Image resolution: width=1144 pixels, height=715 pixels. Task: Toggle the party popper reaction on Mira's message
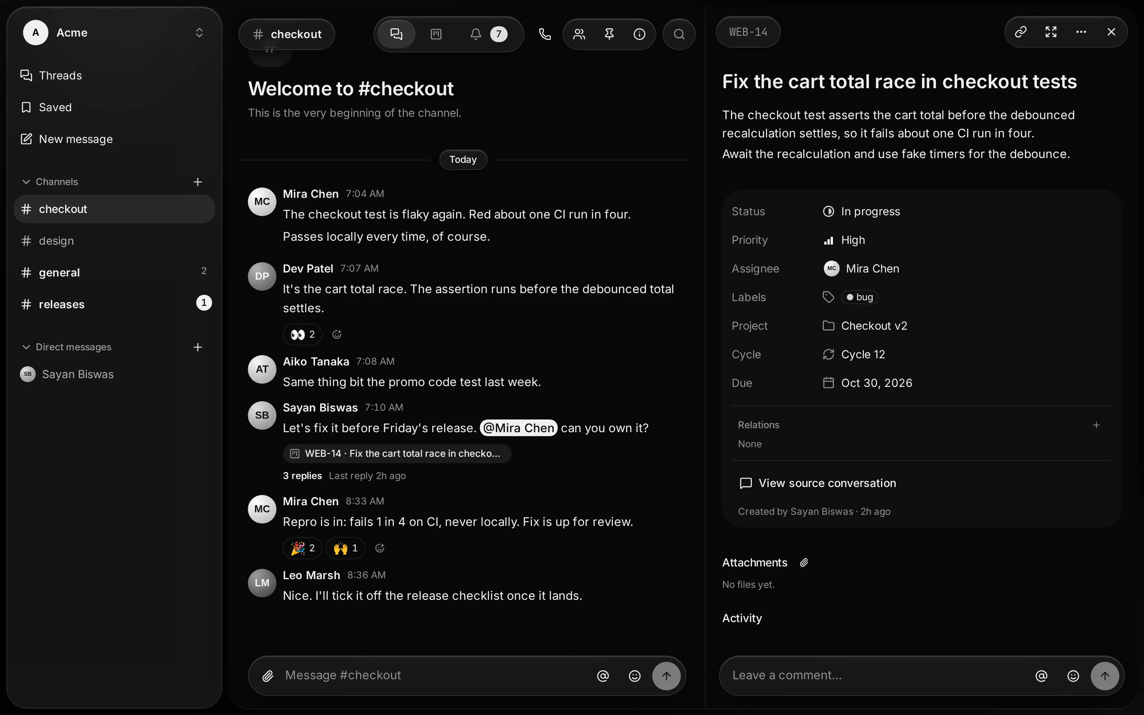pos(303,548)
